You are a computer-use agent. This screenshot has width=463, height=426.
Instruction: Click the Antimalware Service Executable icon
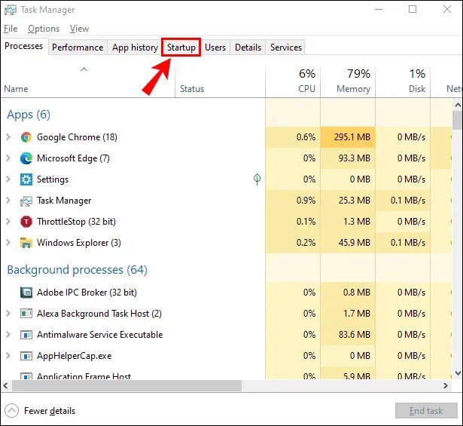[x=26, y=335]
